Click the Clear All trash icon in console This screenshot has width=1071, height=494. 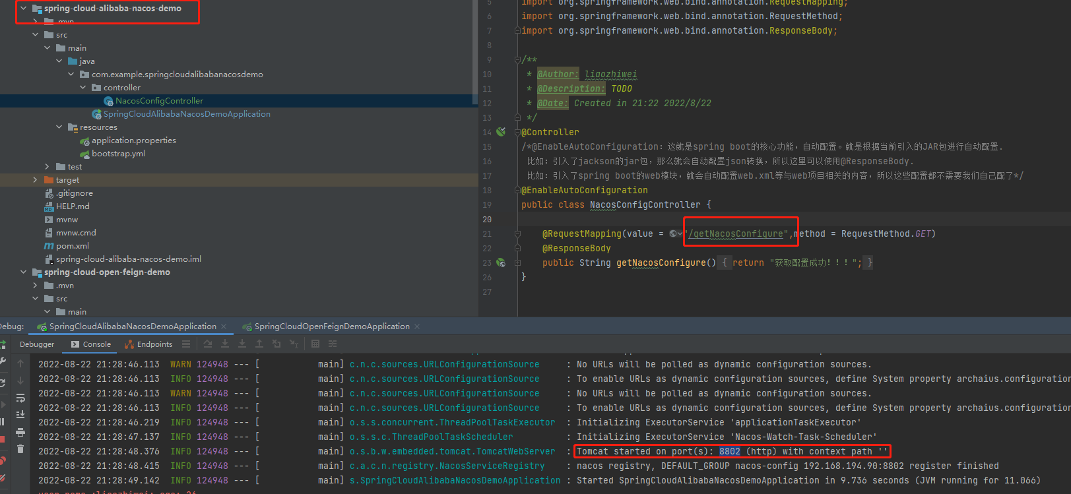pyautogui.click(x=20, y=449)
